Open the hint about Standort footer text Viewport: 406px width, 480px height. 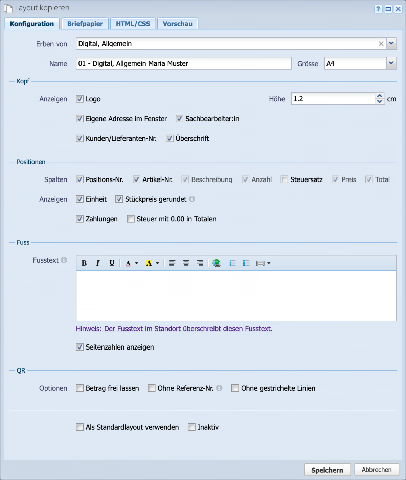coord(174,328)
